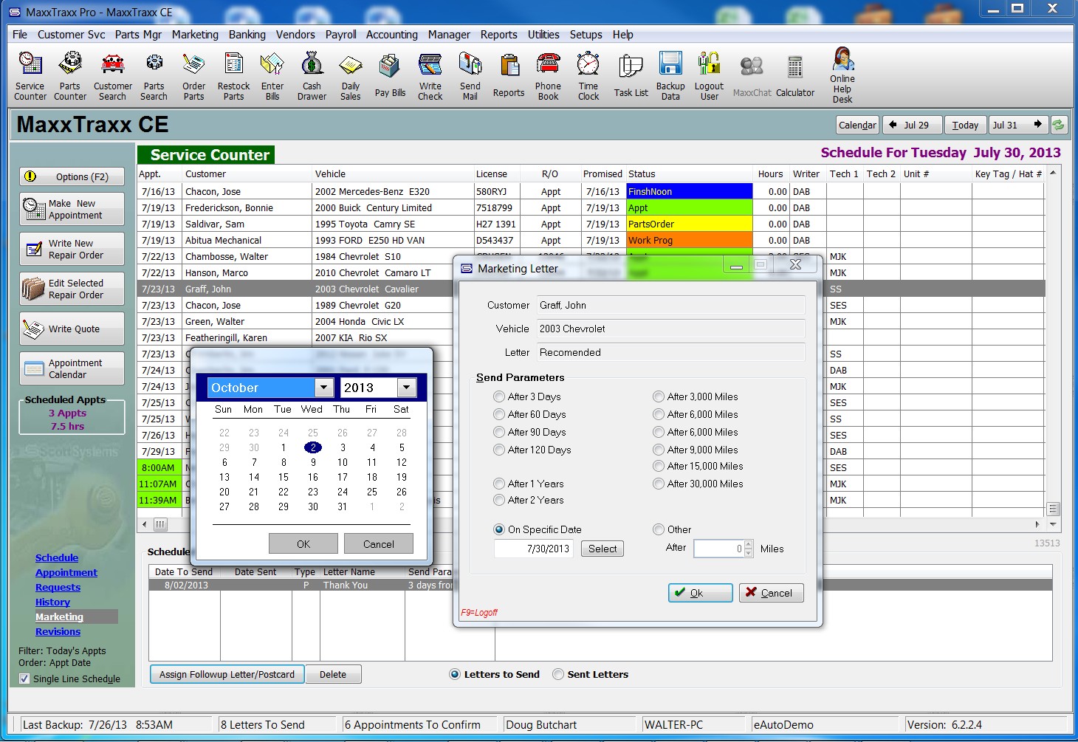
Task: Open the 2013 year dropdown
Action: coord(407,388)
